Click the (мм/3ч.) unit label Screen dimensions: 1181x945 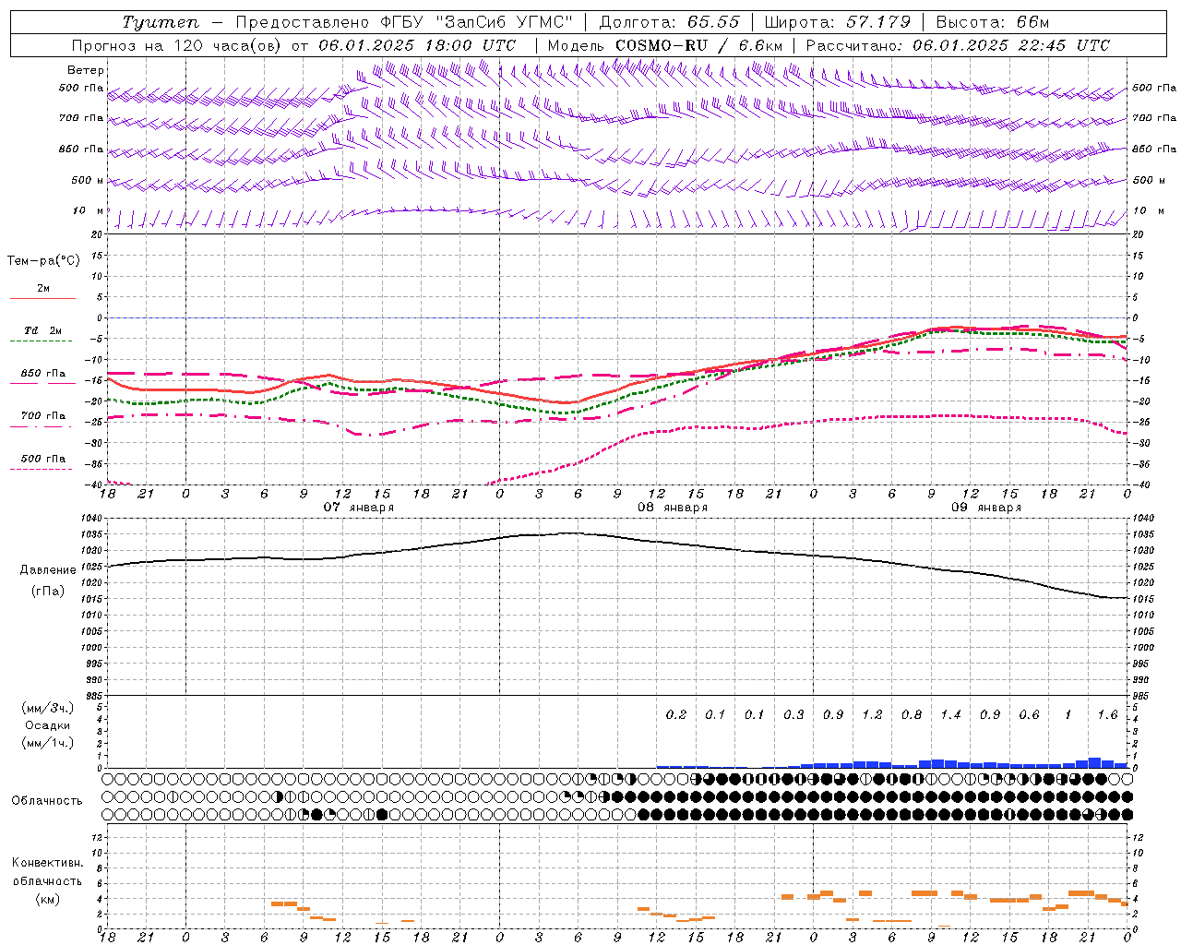click(48, 708)
